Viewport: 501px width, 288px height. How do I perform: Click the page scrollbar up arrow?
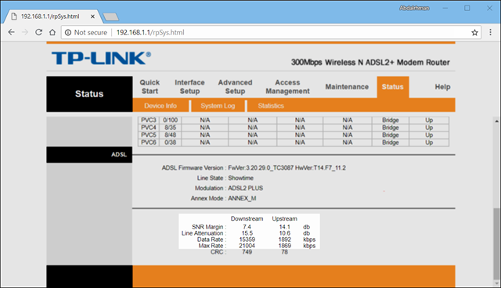pos(496,121)
